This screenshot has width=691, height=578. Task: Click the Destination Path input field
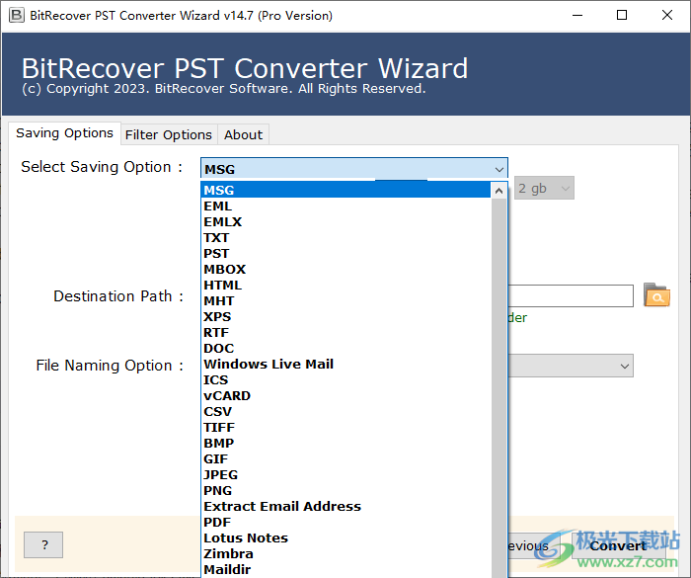pos(571,295)
